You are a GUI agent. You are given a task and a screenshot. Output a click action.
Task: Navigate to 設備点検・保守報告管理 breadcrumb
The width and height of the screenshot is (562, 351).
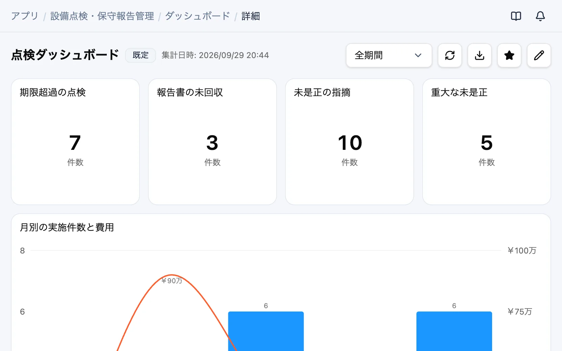point(102,16)
